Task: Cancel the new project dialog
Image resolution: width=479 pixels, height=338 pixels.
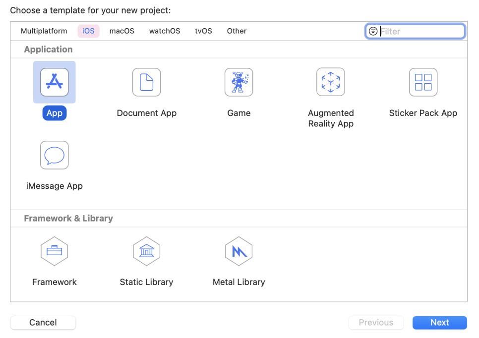Action: click(43, 323)
